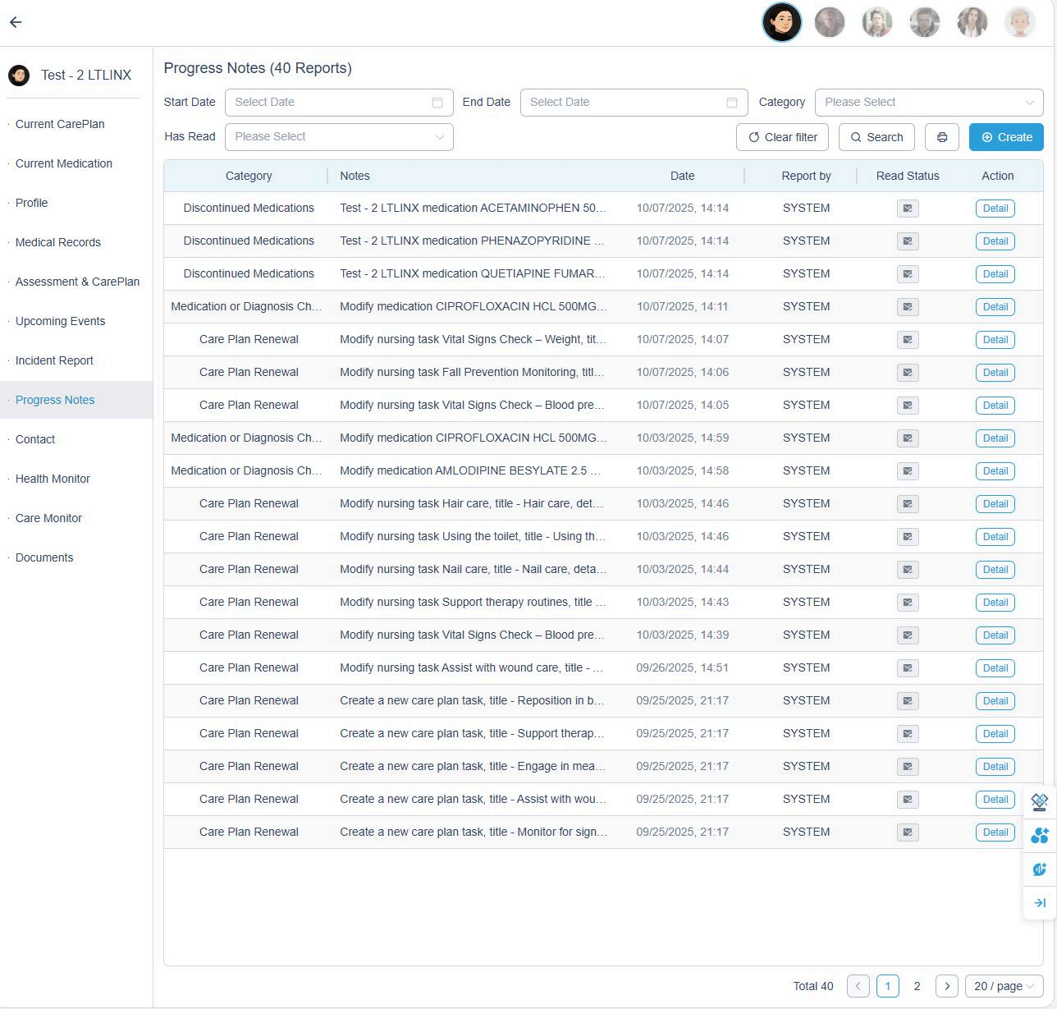This screenshot has height=1009, width=1057.
Task: Click the collapse arrow in floating toolbar
Action: (1039, 903)
